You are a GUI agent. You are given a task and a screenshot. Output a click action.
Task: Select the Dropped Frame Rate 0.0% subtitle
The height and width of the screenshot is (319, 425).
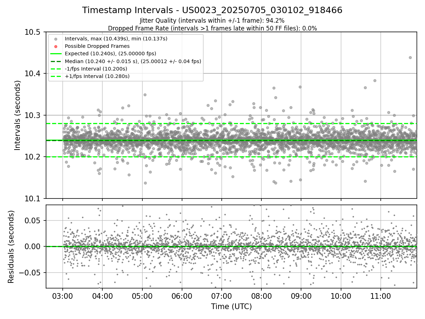click(212, 28)
